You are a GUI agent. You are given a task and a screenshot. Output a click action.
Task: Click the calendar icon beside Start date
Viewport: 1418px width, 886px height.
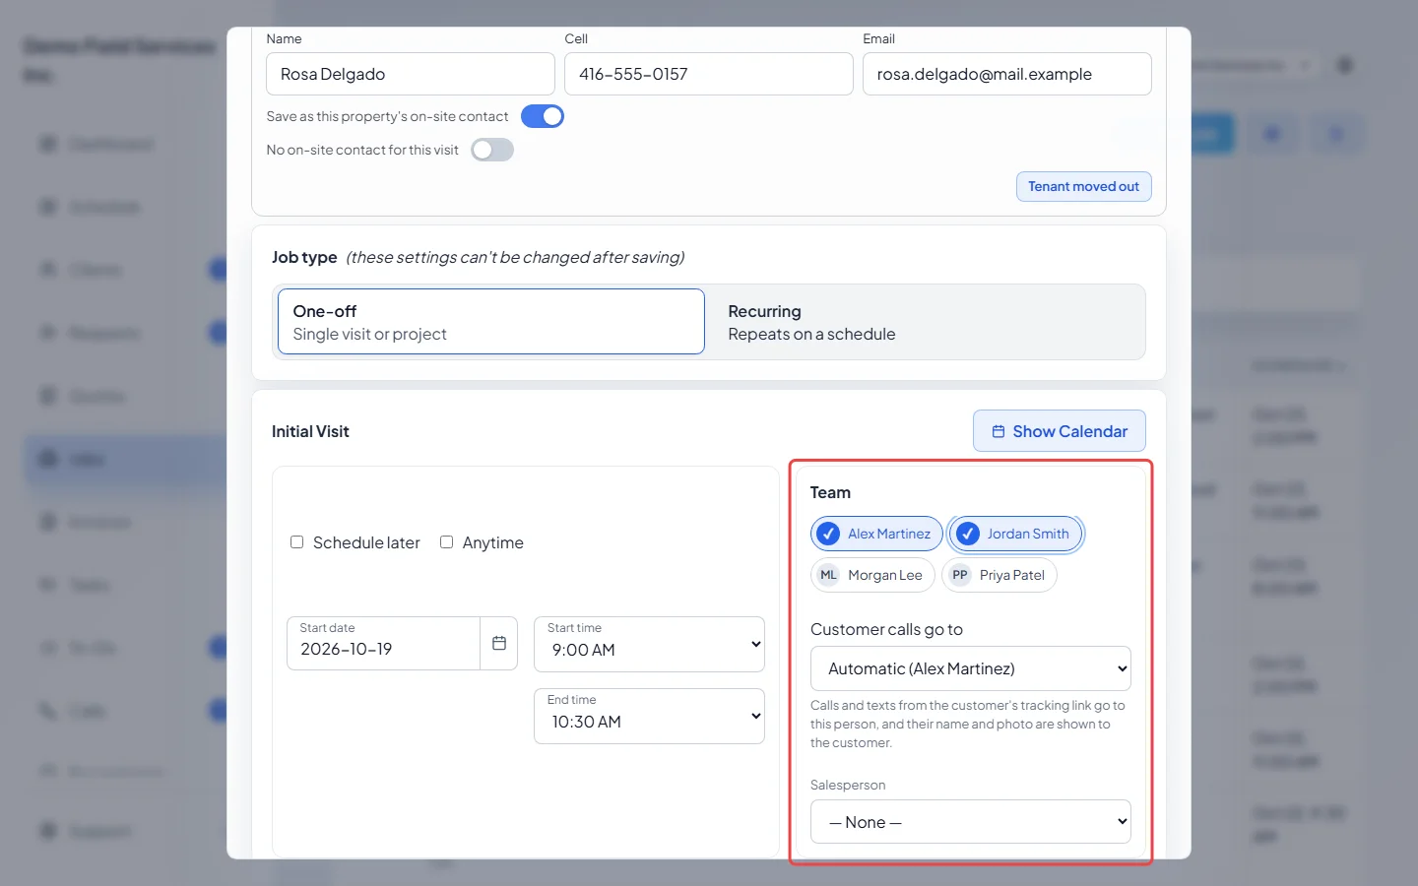pos(499,643)
